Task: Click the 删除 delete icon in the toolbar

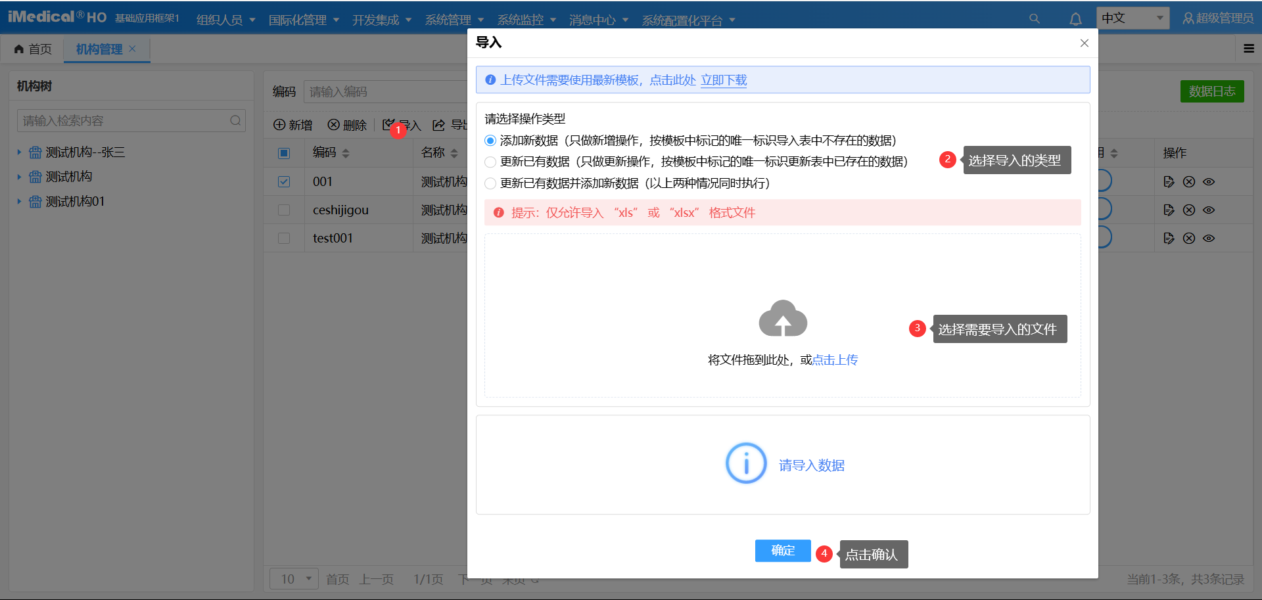Action: tap(334, 125)
